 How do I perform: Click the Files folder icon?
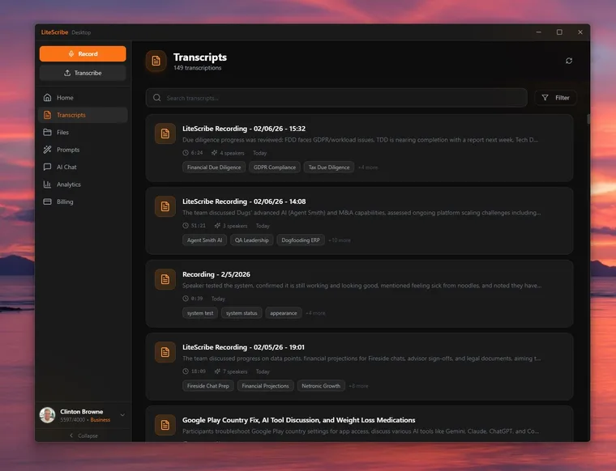coord(48,132)
